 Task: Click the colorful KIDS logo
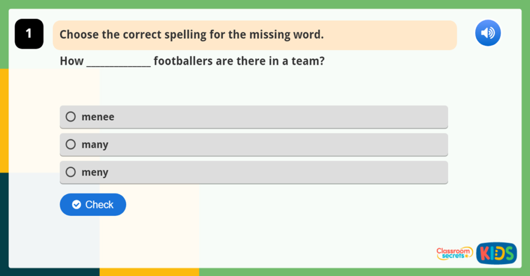[x=496, y=253]
